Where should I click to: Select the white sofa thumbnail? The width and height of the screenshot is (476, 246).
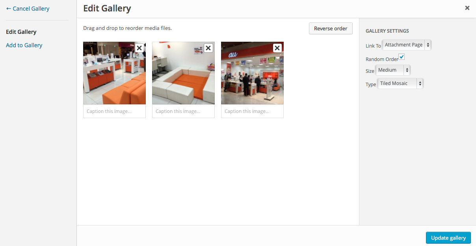tap(183, 73)
